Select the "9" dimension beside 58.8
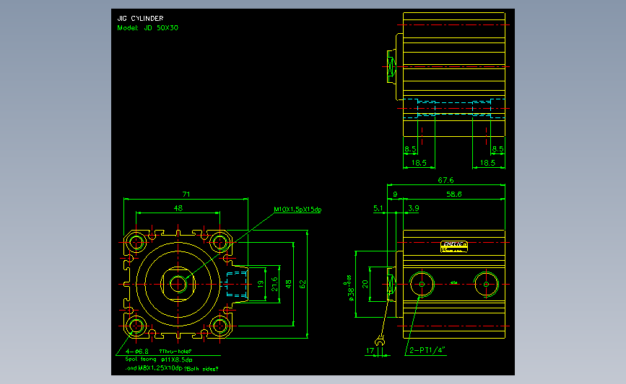Image resolution: width=626 pixels, height=384 pixels. click(x=395, y=194)
